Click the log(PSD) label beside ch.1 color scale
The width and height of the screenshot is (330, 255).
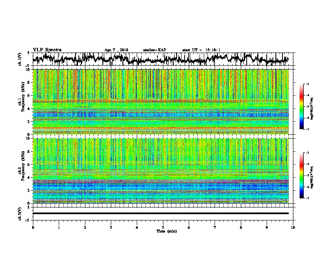pos(312,108)
